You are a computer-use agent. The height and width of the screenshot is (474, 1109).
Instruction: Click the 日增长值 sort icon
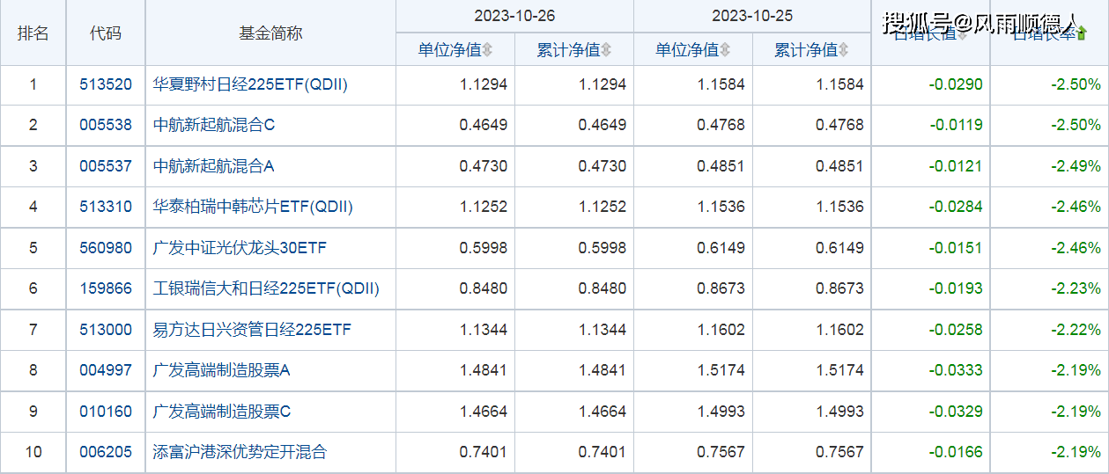962,35
